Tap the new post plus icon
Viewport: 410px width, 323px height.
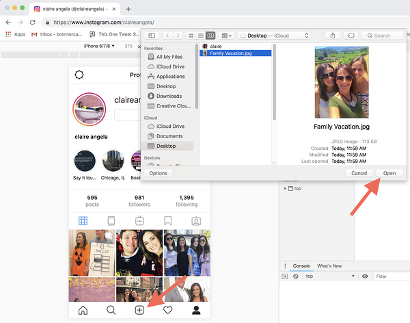(139, 310)
